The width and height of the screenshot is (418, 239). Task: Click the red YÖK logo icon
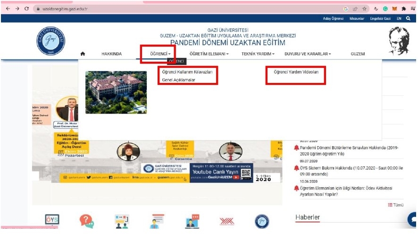[227, 221]
